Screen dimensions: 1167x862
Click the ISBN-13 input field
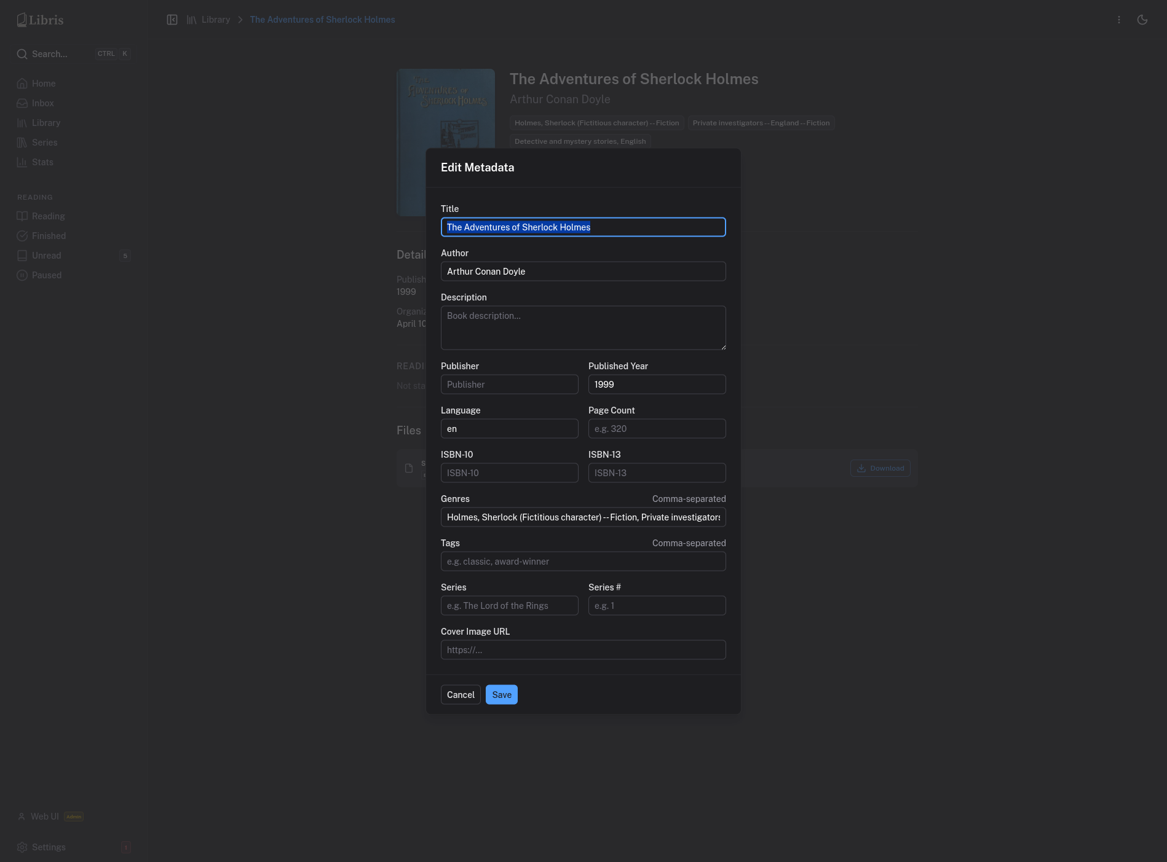[657, 473]
